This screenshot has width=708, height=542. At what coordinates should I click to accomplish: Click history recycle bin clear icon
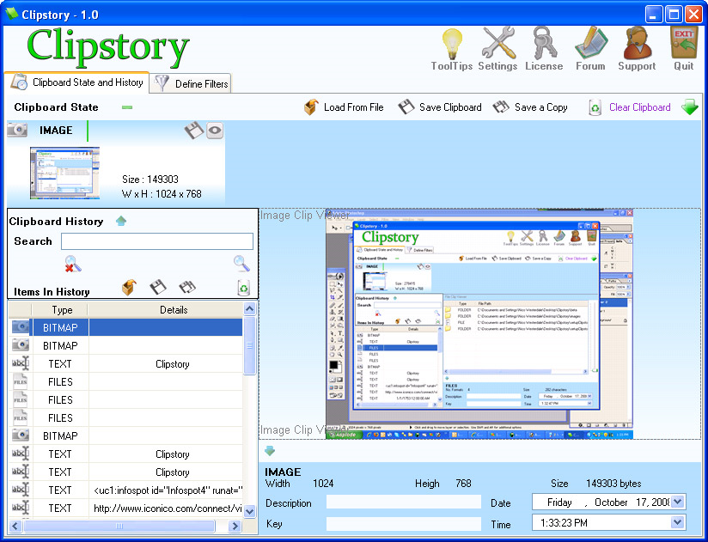244,288
